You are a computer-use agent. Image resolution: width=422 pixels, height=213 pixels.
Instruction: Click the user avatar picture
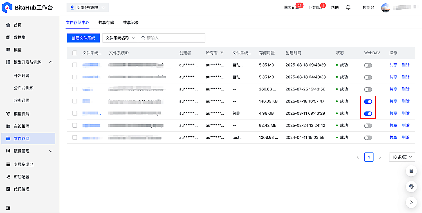tap(385, 8)
